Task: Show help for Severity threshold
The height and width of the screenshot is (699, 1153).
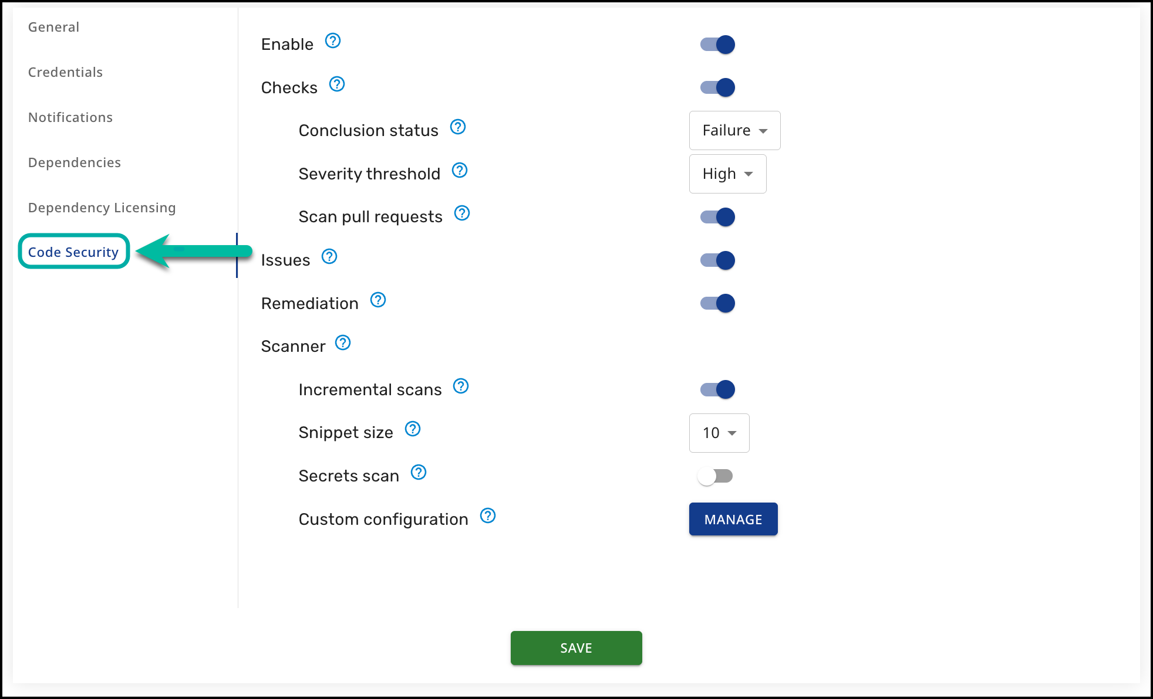Action: tap(460, 171)
